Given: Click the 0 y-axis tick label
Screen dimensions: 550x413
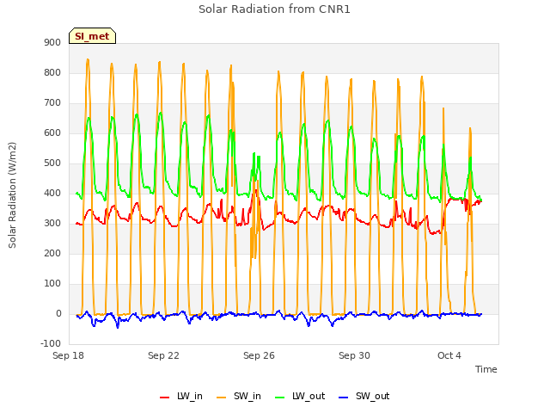Looking at the screenshot, I should (58, 313).
